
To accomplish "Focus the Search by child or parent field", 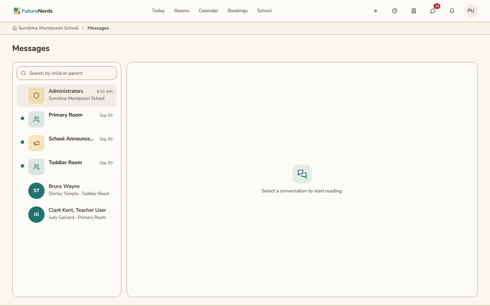I will pyautogui.click(x=67, y=73).
